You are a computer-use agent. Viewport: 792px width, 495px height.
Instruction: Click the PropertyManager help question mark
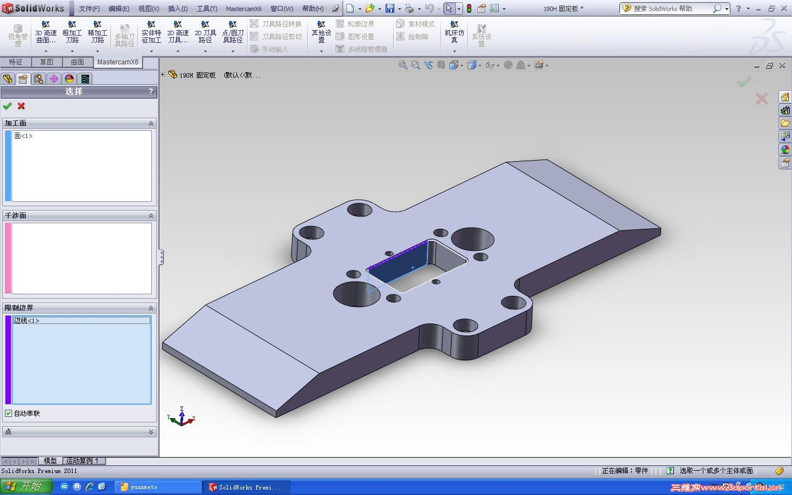(x=151, y=92)
